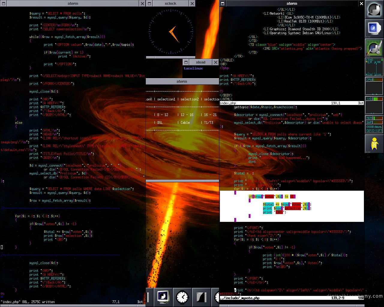
Task: Minimize the xload window with the left title button
Action: [186, 62]
